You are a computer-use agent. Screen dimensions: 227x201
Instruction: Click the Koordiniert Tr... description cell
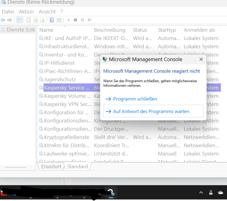[112, 146]
